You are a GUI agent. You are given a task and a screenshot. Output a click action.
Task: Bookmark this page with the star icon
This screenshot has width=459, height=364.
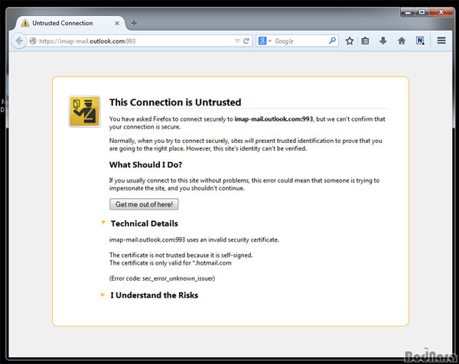click(x=350, y=41)
